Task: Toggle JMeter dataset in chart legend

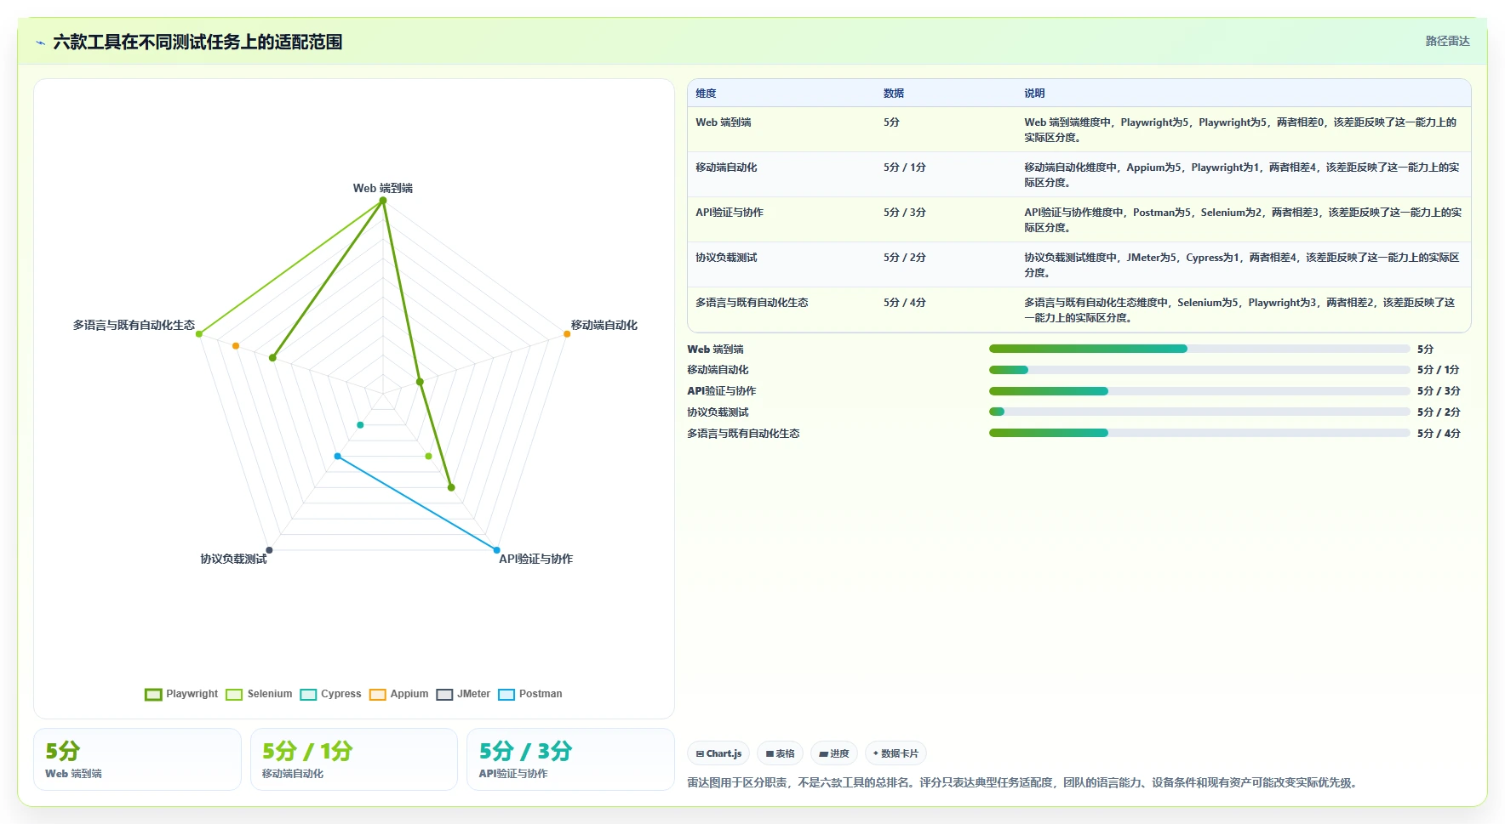Action: tap(463, 695)
